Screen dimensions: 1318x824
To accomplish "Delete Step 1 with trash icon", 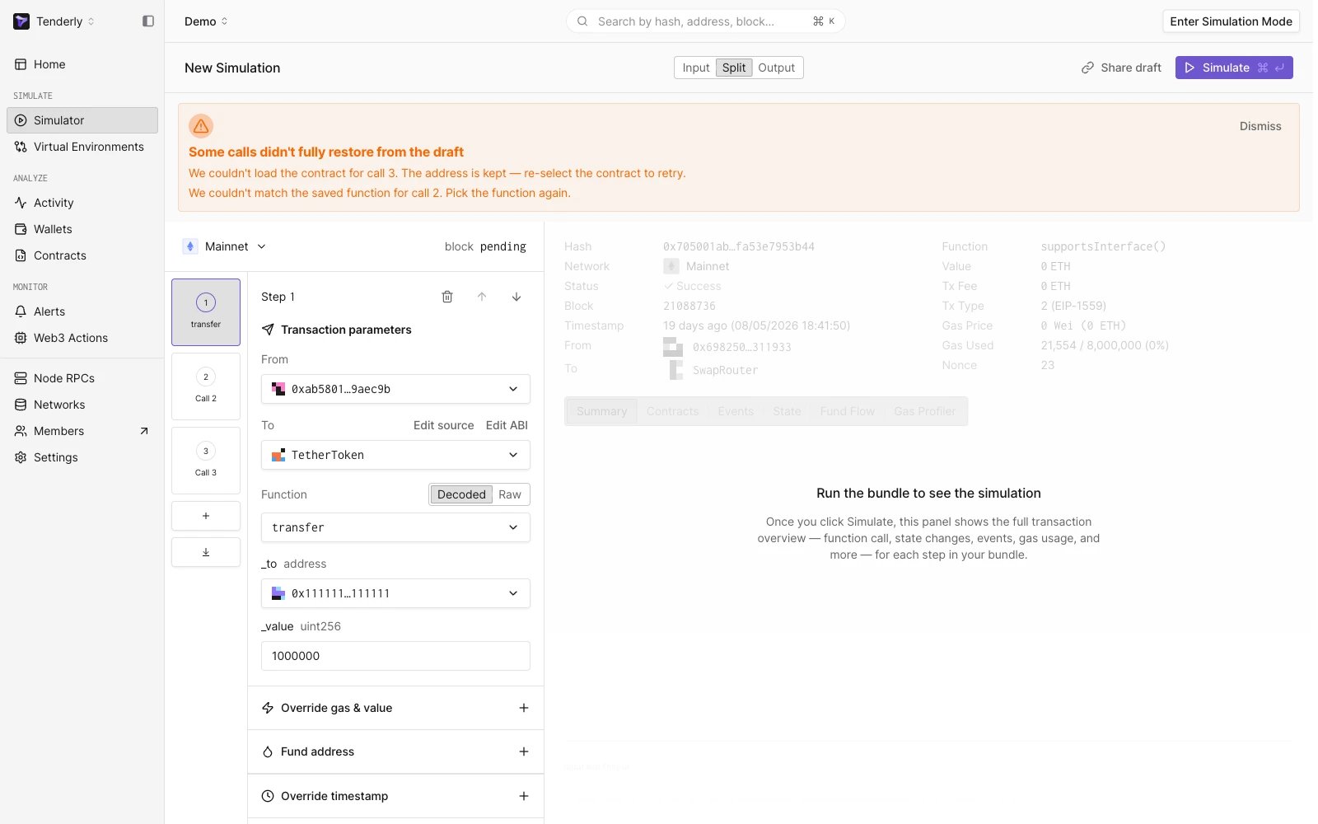I will (x=447, y=297).
